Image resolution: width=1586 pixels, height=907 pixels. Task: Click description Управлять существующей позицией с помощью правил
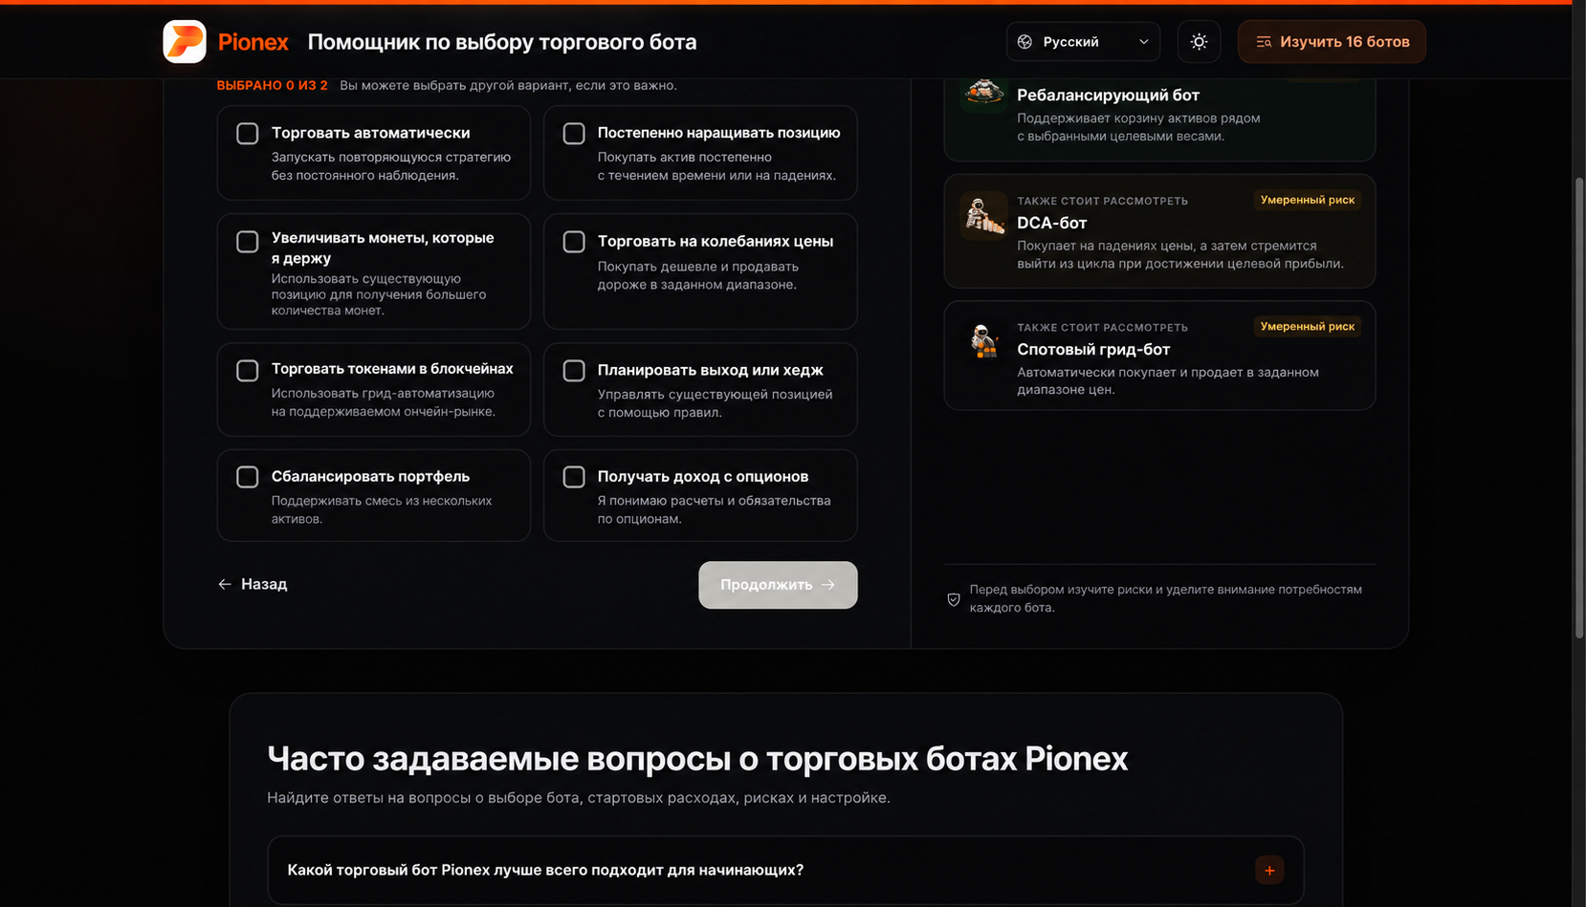pyautogui.click(x=715, y=403)
